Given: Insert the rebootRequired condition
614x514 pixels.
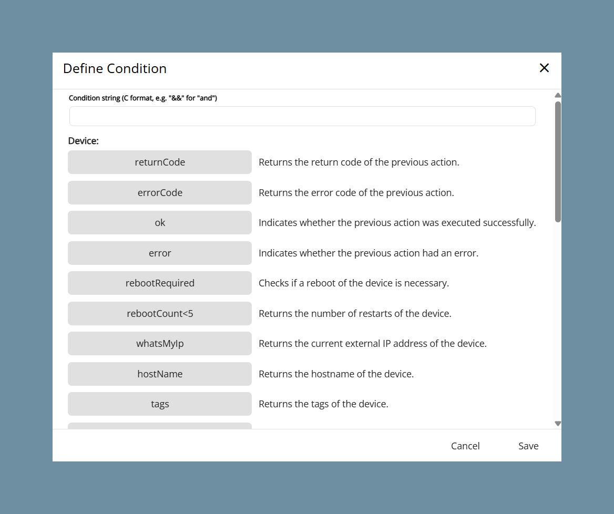Looking at the screenshot, I should [160, 283].
